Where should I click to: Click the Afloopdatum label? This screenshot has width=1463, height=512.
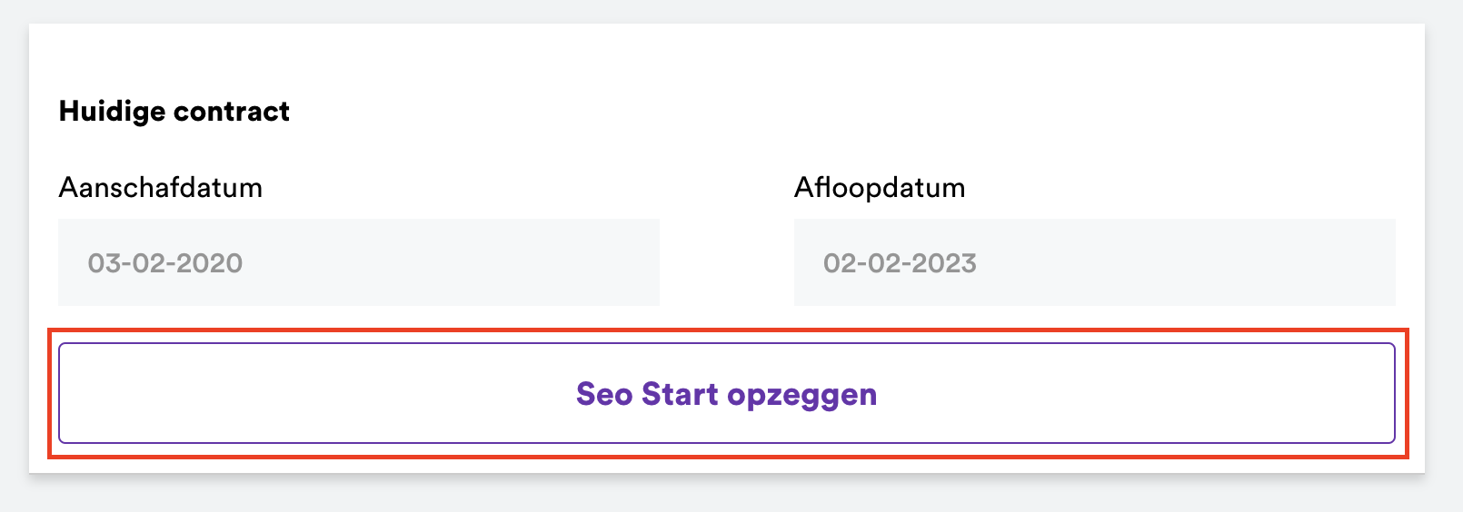pyautogui.click(x=879, y=187)
